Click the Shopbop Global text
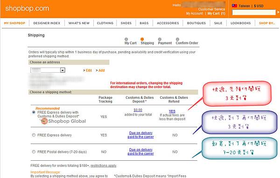This screenshot has width=280, height=178. 67,121
